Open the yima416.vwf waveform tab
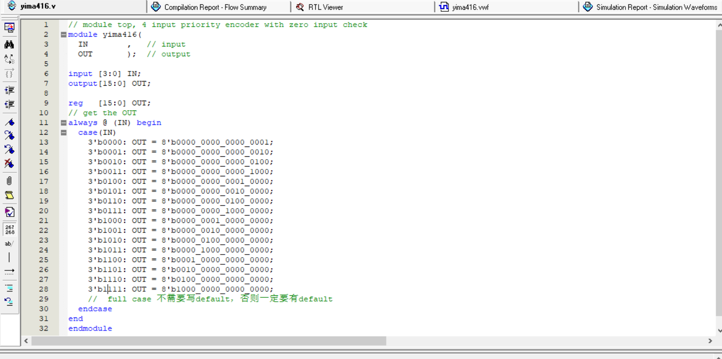Screen dimensions: 722x359 471,7
